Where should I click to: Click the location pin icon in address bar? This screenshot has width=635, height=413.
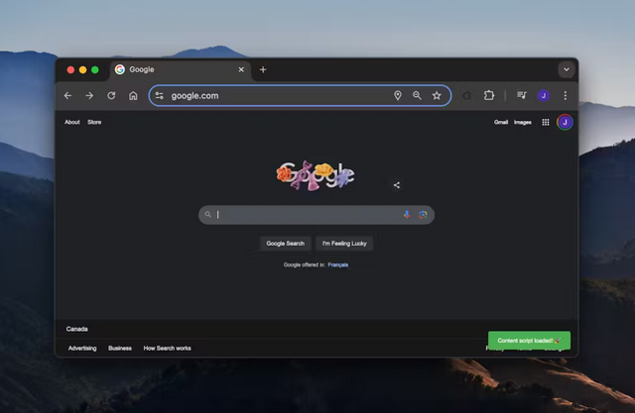(398, 95)
